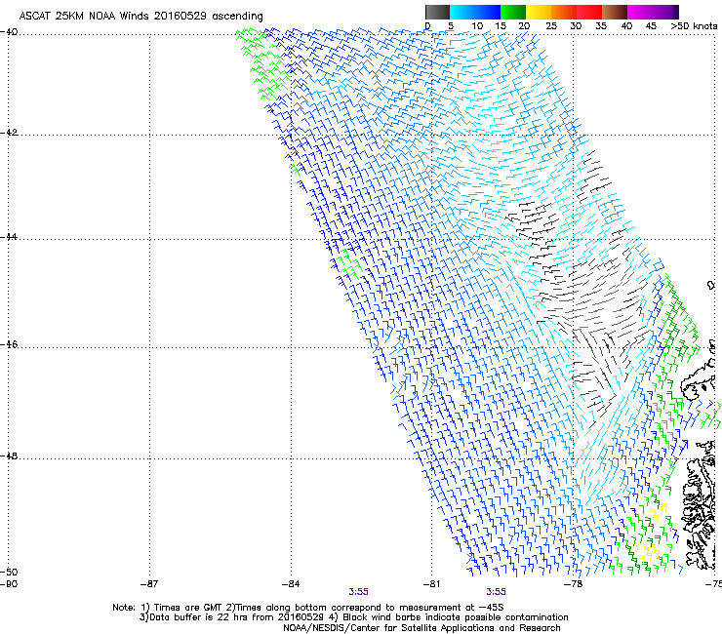This screenshot has height=634, width=722.
Task: Click the legend number '35'
Action: pos(601,25)
